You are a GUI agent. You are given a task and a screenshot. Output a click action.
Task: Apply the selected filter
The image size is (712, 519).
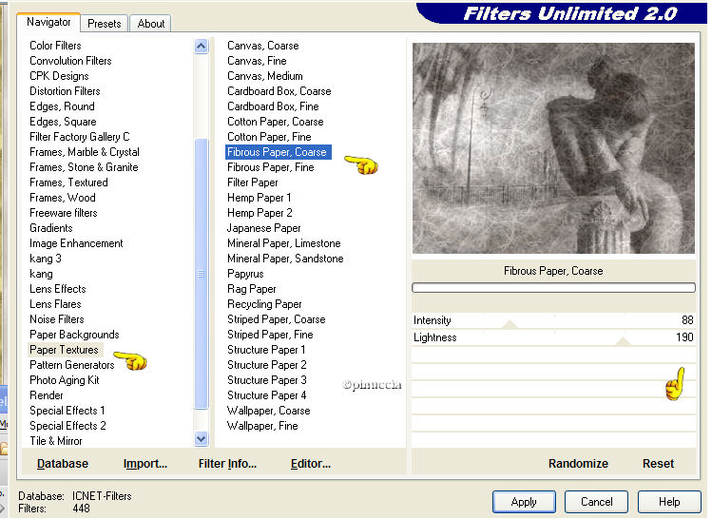click(x=524, y=502)
